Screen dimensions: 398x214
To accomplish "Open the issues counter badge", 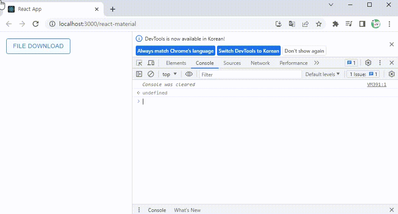I will 351,63.
